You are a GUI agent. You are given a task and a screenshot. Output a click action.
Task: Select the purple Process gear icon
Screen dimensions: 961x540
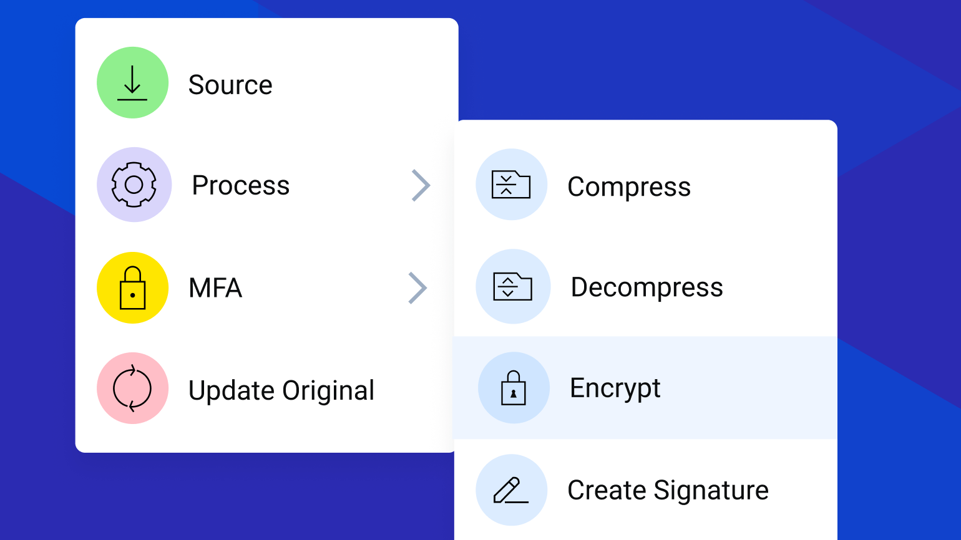point(134,185)
